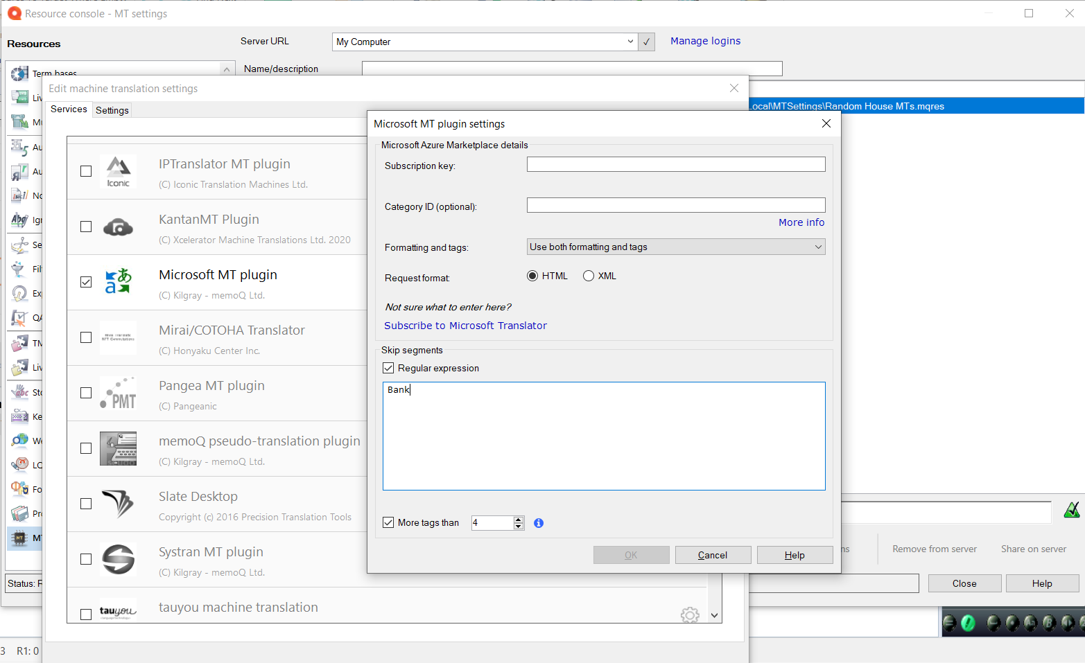Select Font substitution icon
The image size is (1085, 663).
pos(19,489)
